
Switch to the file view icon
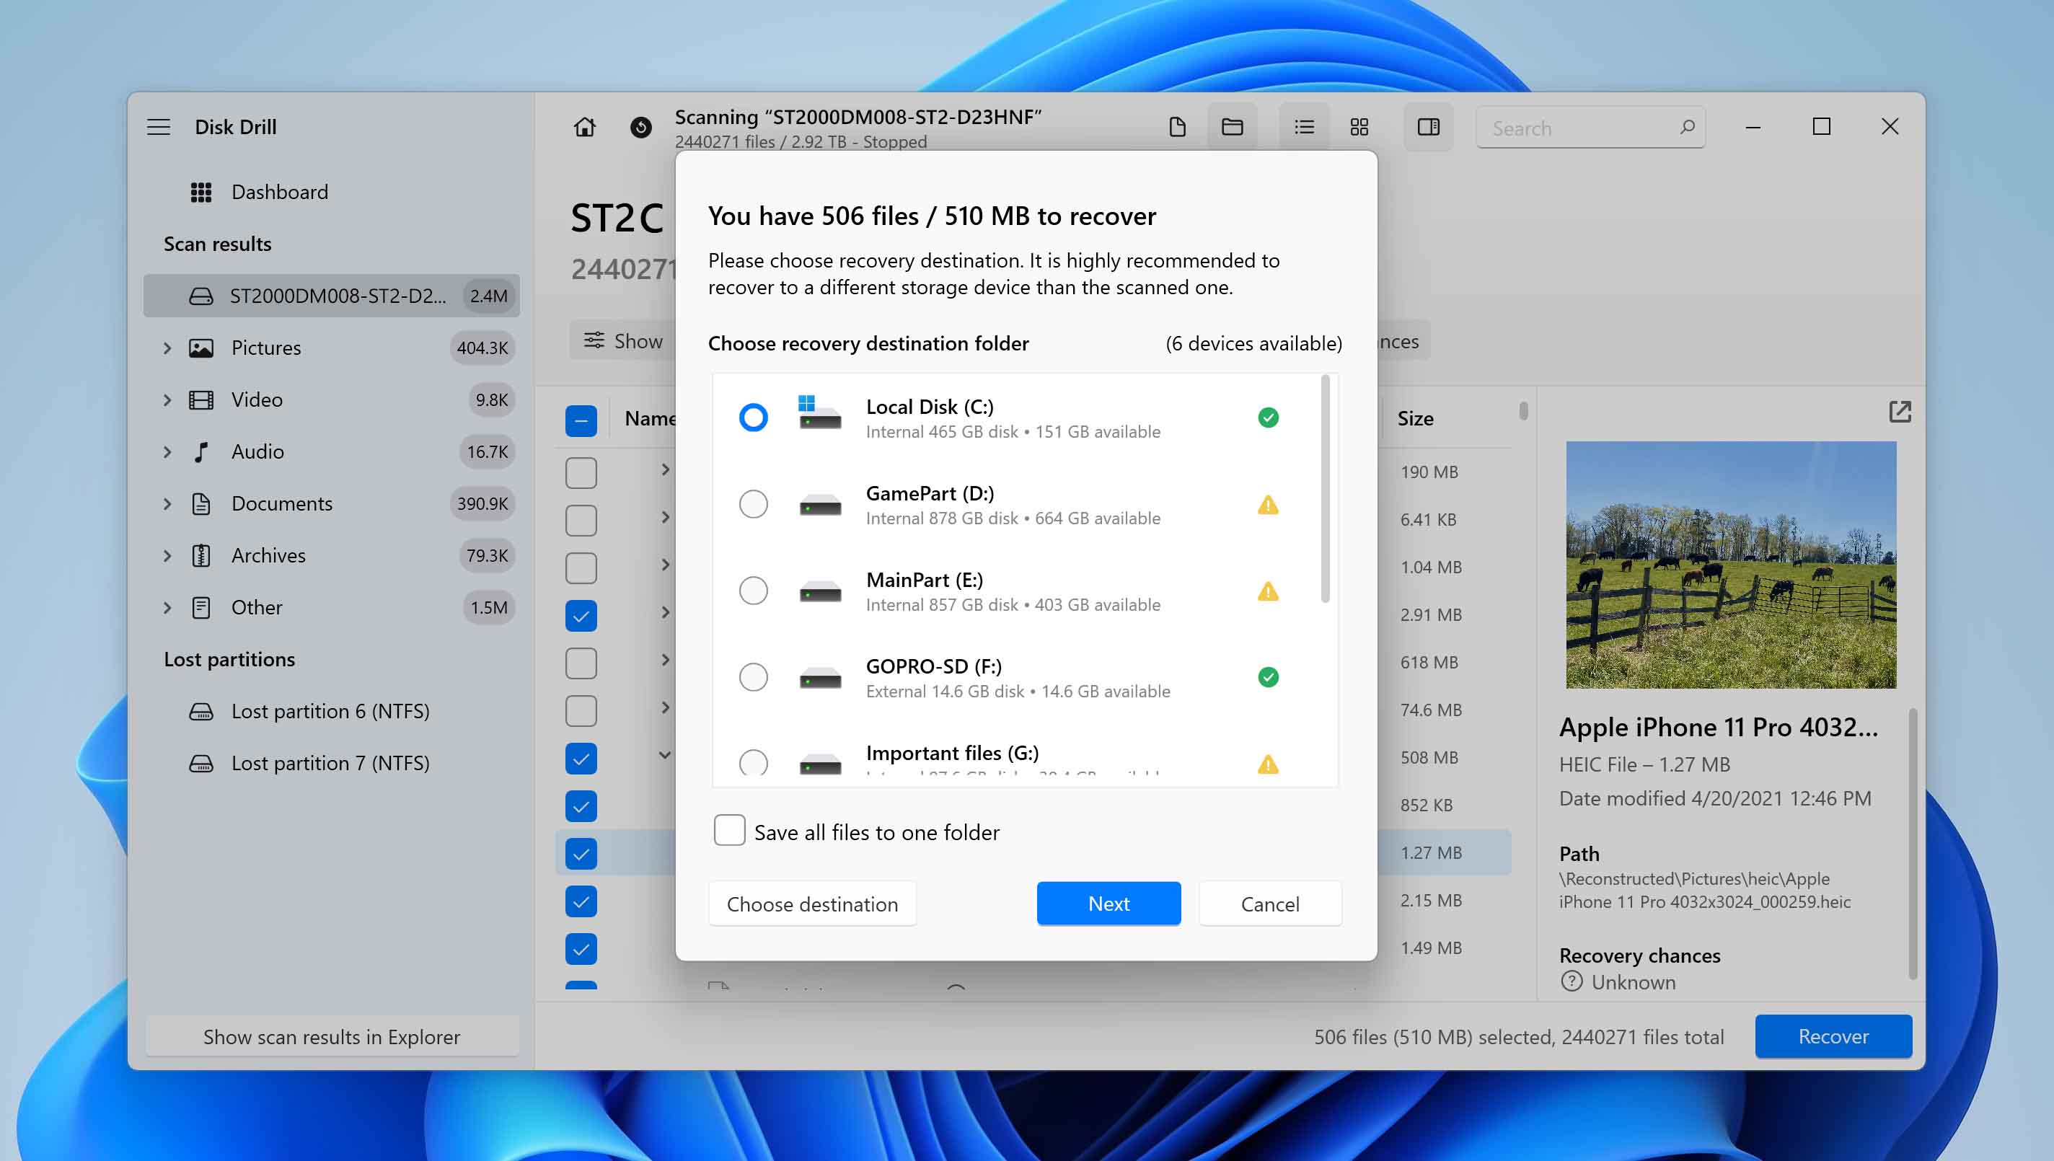(1177, 127)
